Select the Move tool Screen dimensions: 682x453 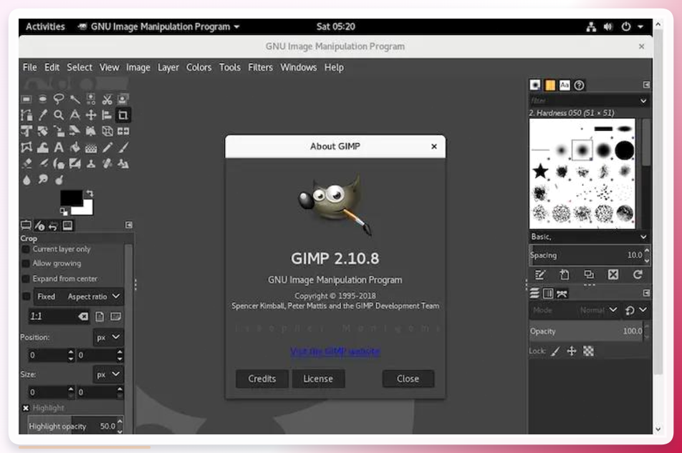tap(91, 115)
